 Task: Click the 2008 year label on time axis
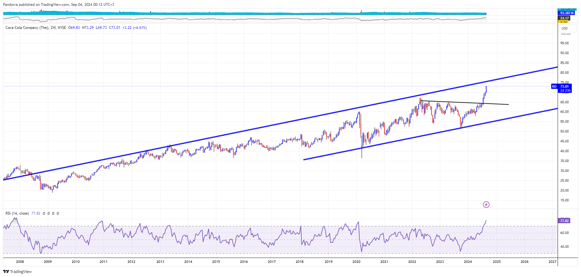pyautogui.click(x=20, y=262)
